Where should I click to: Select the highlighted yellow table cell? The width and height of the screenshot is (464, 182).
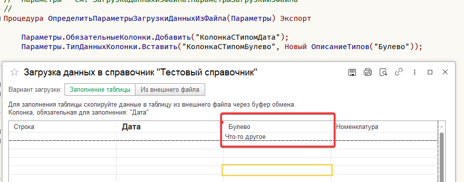tap(277, 170)
